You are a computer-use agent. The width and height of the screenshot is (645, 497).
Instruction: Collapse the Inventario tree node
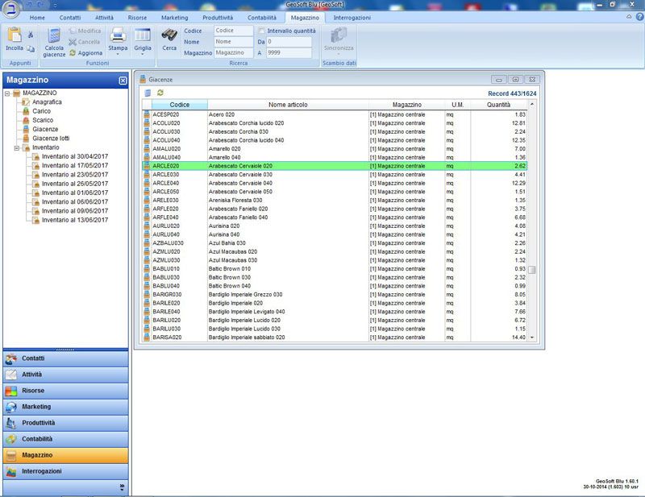(x=16, y=147)
